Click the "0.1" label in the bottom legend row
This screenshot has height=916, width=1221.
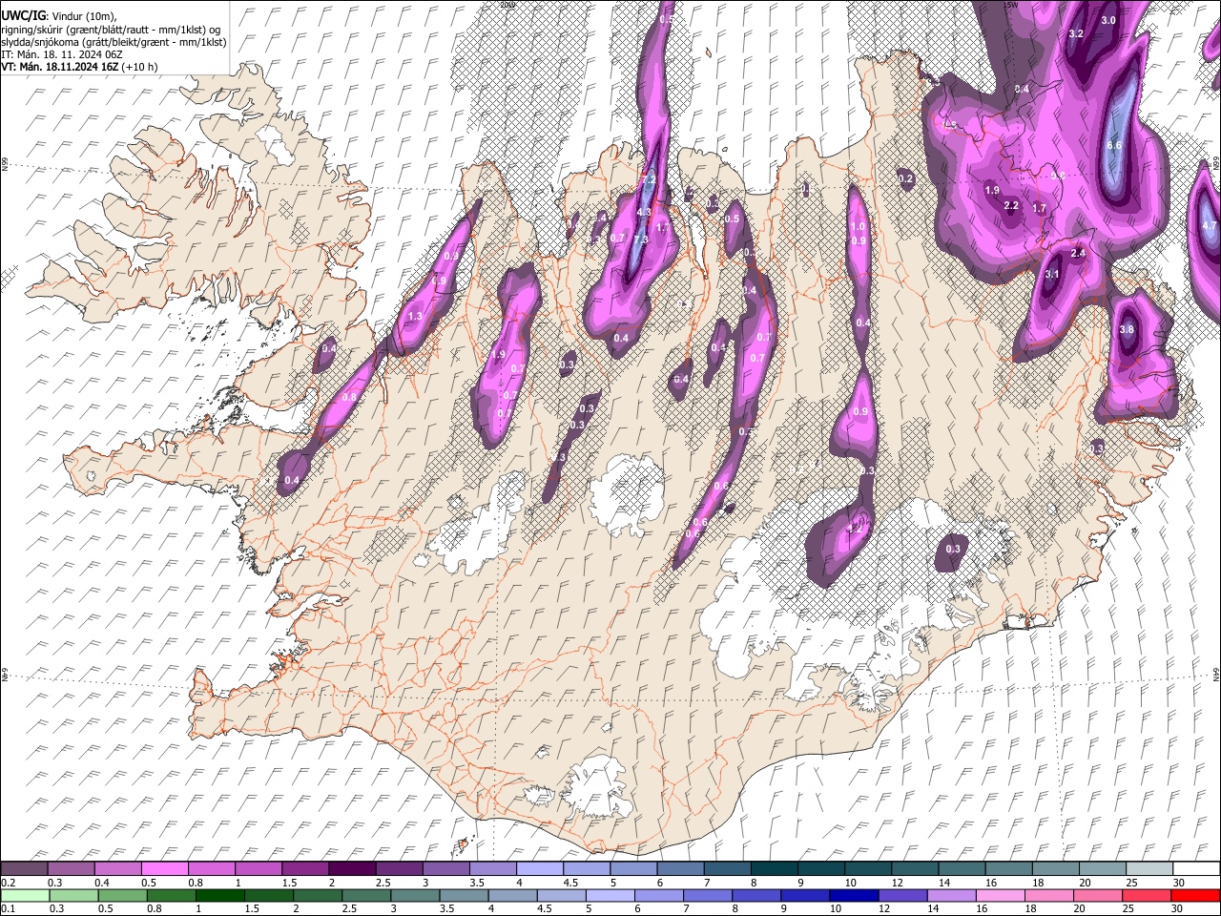tap(9, 908)
